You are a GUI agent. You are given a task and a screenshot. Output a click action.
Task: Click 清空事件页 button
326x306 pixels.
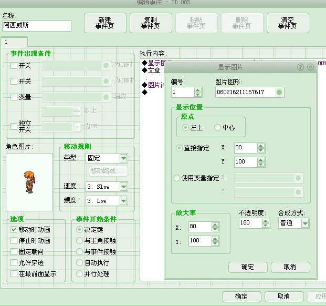coord(288,23)
